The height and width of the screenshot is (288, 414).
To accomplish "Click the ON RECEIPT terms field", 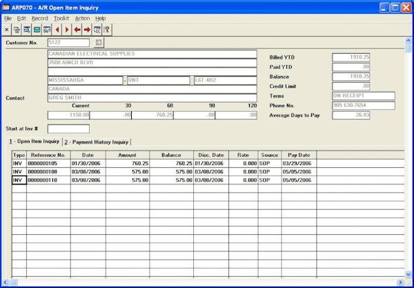I will 364,96.
